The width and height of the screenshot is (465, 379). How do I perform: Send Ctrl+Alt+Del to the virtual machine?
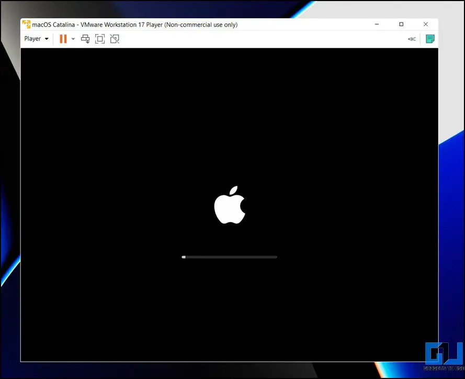point(85,39)
